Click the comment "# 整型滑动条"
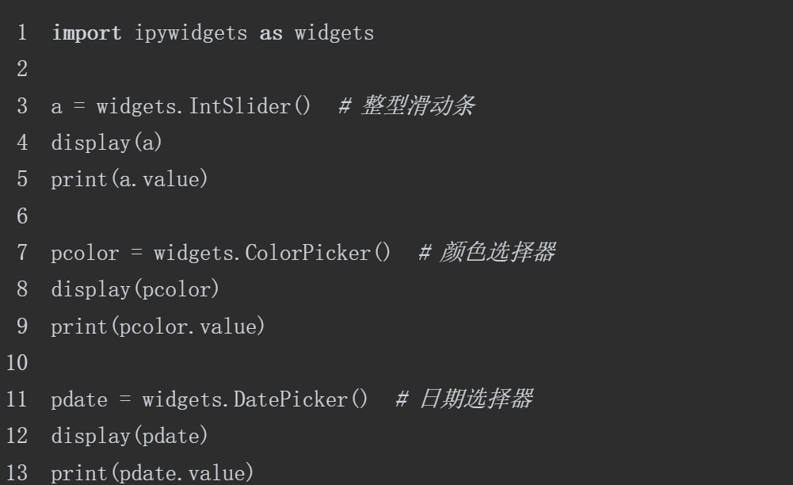 tap(406, 108)
